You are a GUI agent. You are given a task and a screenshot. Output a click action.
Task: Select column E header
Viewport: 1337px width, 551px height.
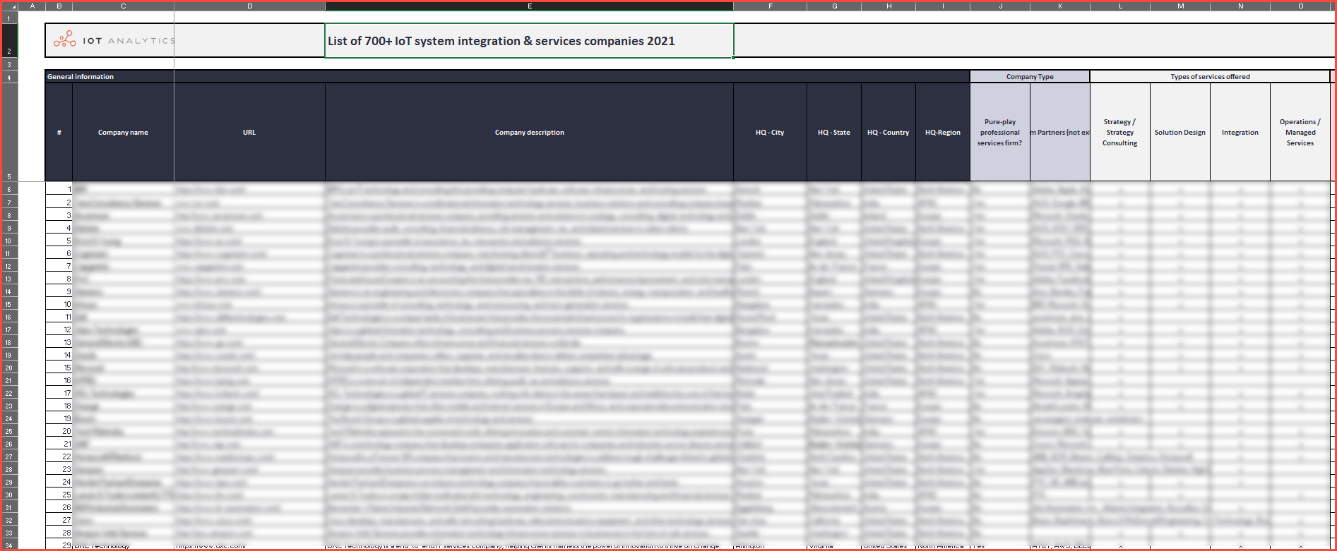[x=529, y=6]
